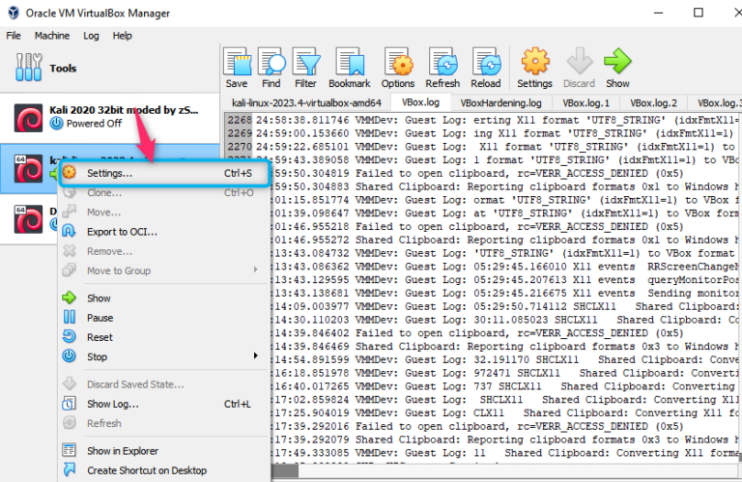Image resolution: width=742 pixels, height=482 pixels.
Task: Select Pause in the context menu
Action: pyautogui.click(x=100, y=318)
